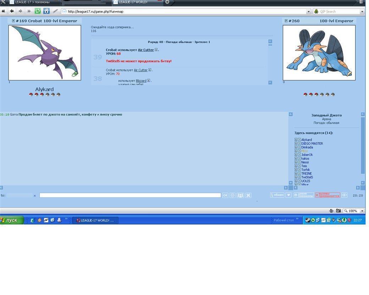Click the Steam icon in system tray
The height and width of the screenshot is (295, 369).
point(308,220)
